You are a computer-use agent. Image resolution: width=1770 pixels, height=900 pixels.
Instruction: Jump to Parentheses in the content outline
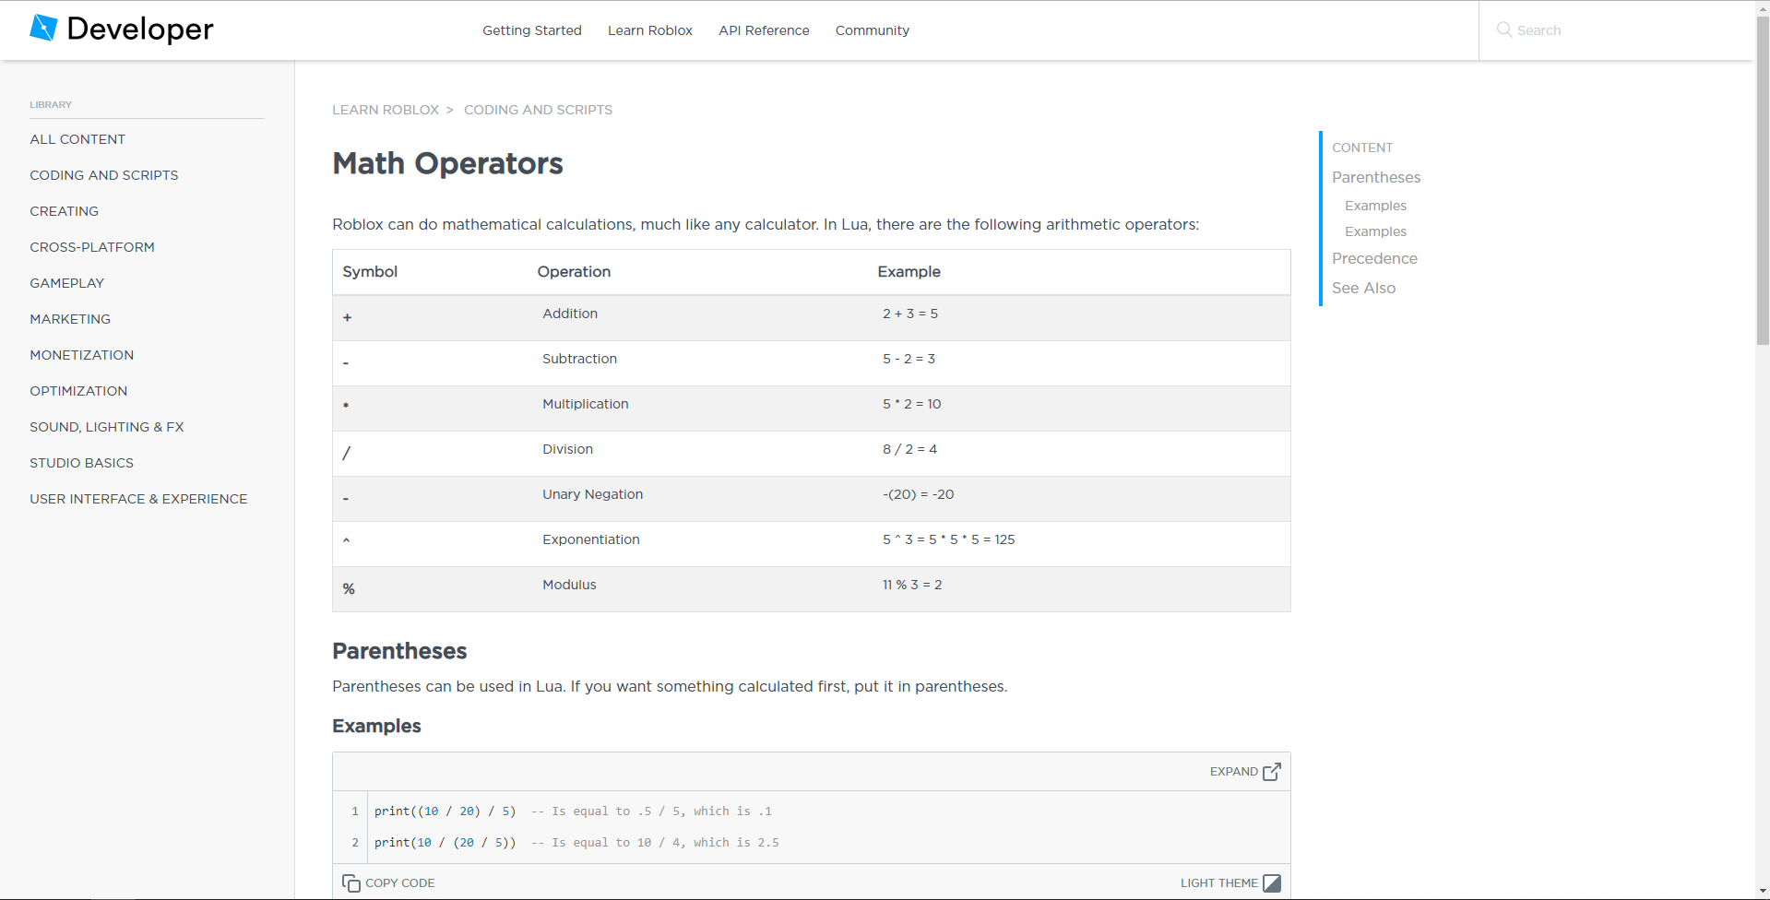(x=1376, y=177)
